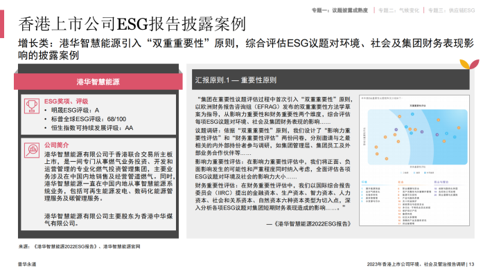Select the 香港上市公司ESG报告披露案例 title
492x276 pixels.
coord(132,24)
